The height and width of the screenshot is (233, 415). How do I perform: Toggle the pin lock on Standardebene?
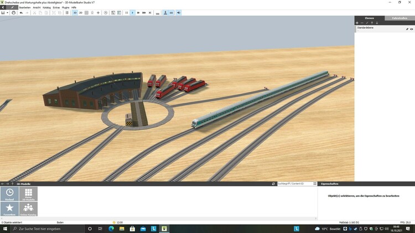[407, 29]
